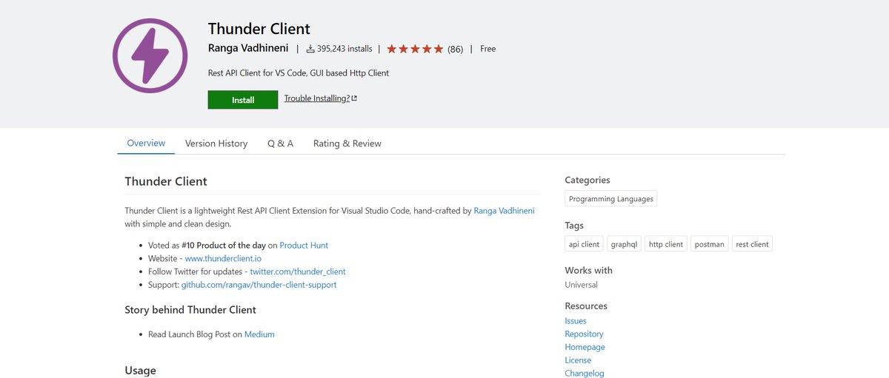The width and height of the screenshot is (889, 378).
Task: Click the Universal works-with text
Action: (x=582, y=285)
